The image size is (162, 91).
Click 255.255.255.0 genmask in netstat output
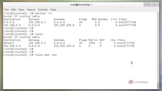[x=64, y=25]
